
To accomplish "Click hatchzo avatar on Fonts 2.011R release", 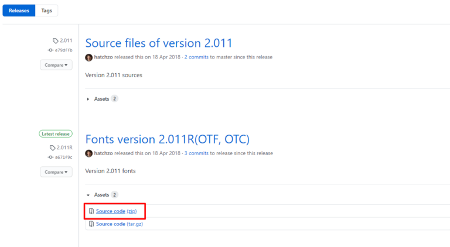I will click(x=89, y=153).
